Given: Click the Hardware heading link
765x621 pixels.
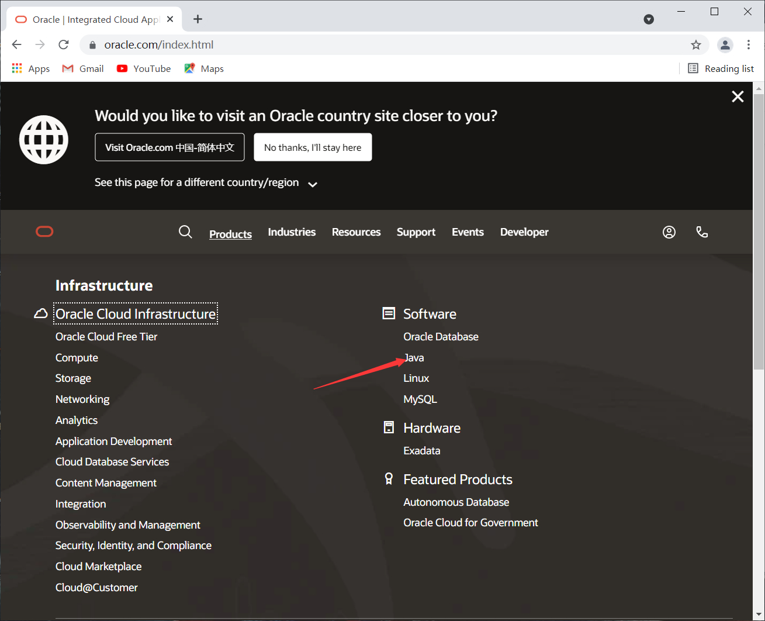Looking at the screenshot, I should 432,428.
